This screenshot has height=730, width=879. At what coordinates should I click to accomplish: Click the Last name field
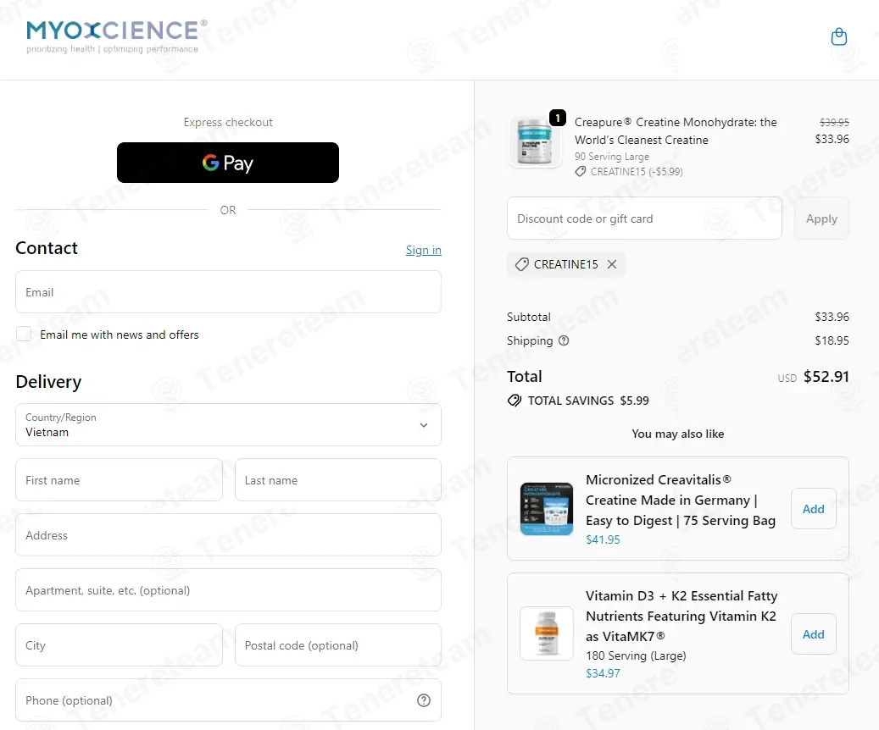[338, 480]
